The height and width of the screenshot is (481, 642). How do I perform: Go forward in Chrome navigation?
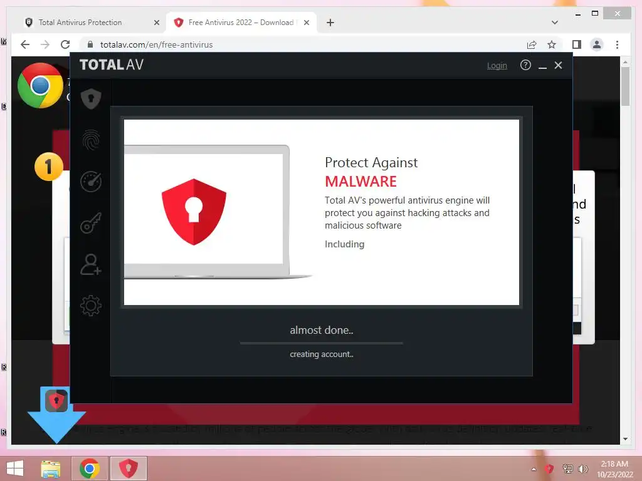[x=45, y=44]
